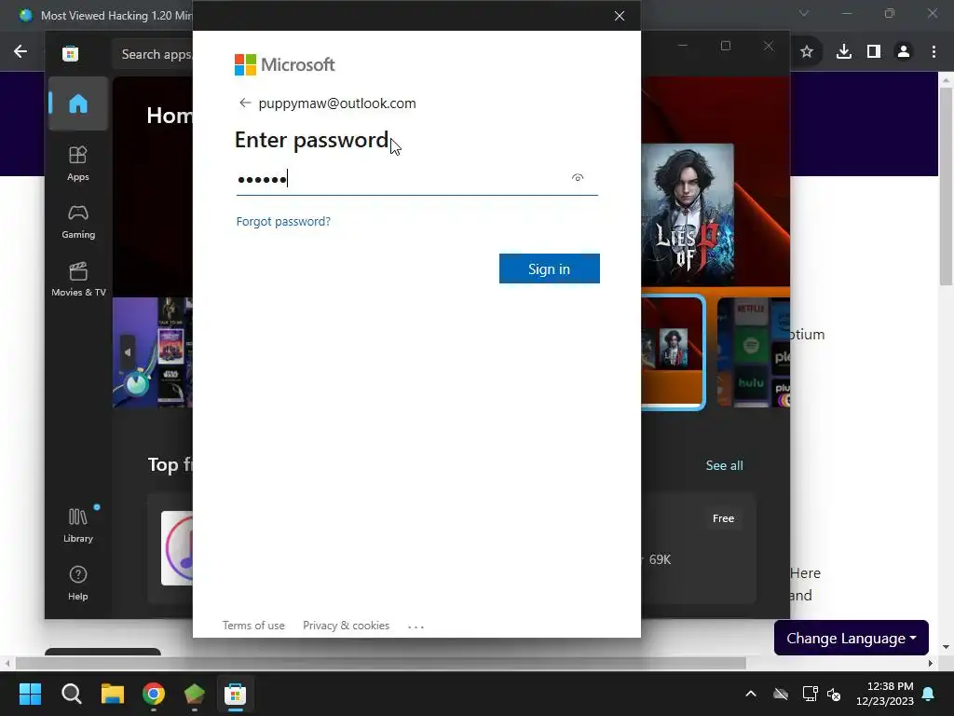Open File Explorer from taskbar
Image resolution: width=954 pixels, height=716 pixels.
coord(113,694)
